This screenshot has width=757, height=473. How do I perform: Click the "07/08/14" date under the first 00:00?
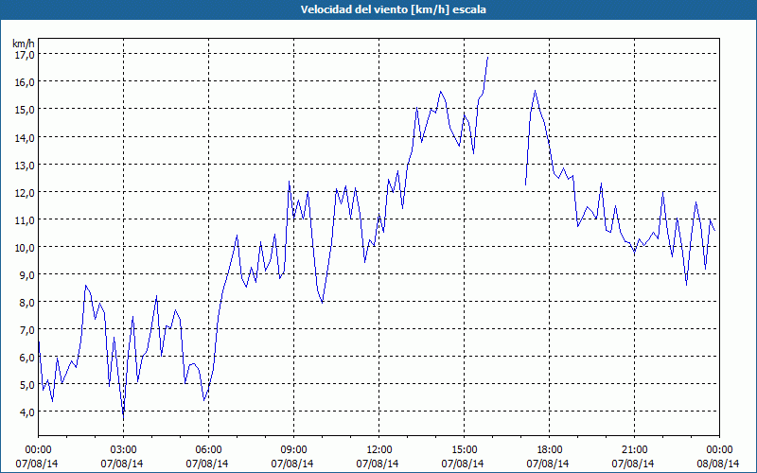pyautogui.click(x=37, y=464)
